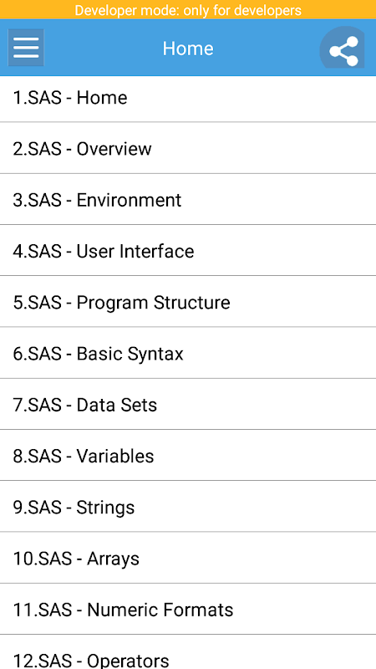376x669 pixels.
Task: Tap the word Overview in second row
Action: pyautogui.click(x=114, y=149)
